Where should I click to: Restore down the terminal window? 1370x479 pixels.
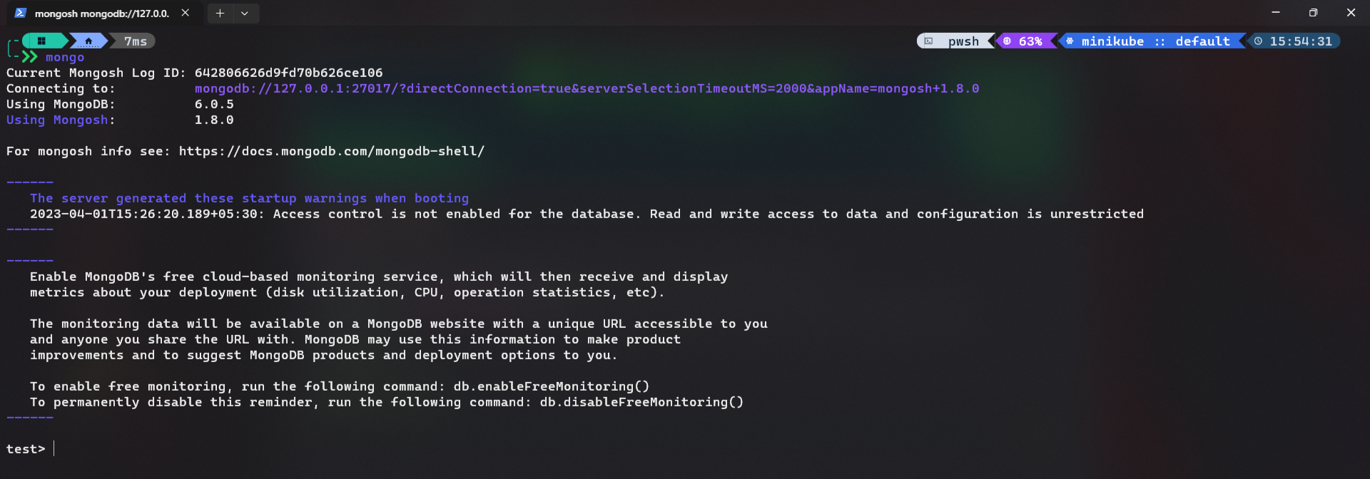pos(1313,13)
